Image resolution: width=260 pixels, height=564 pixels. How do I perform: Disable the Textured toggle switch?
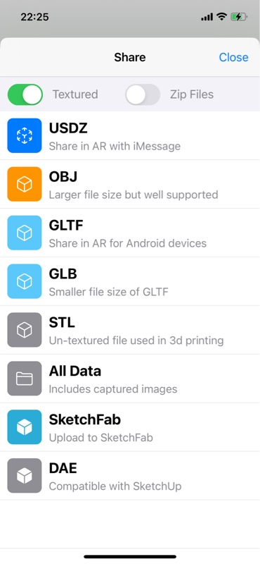25,94
